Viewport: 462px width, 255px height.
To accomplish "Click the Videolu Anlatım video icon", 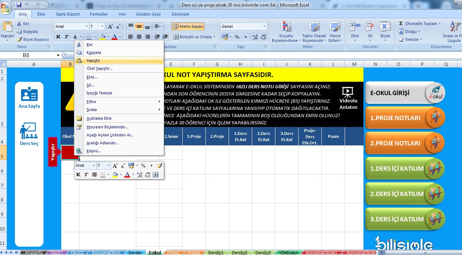I will [x=348, y=92].
